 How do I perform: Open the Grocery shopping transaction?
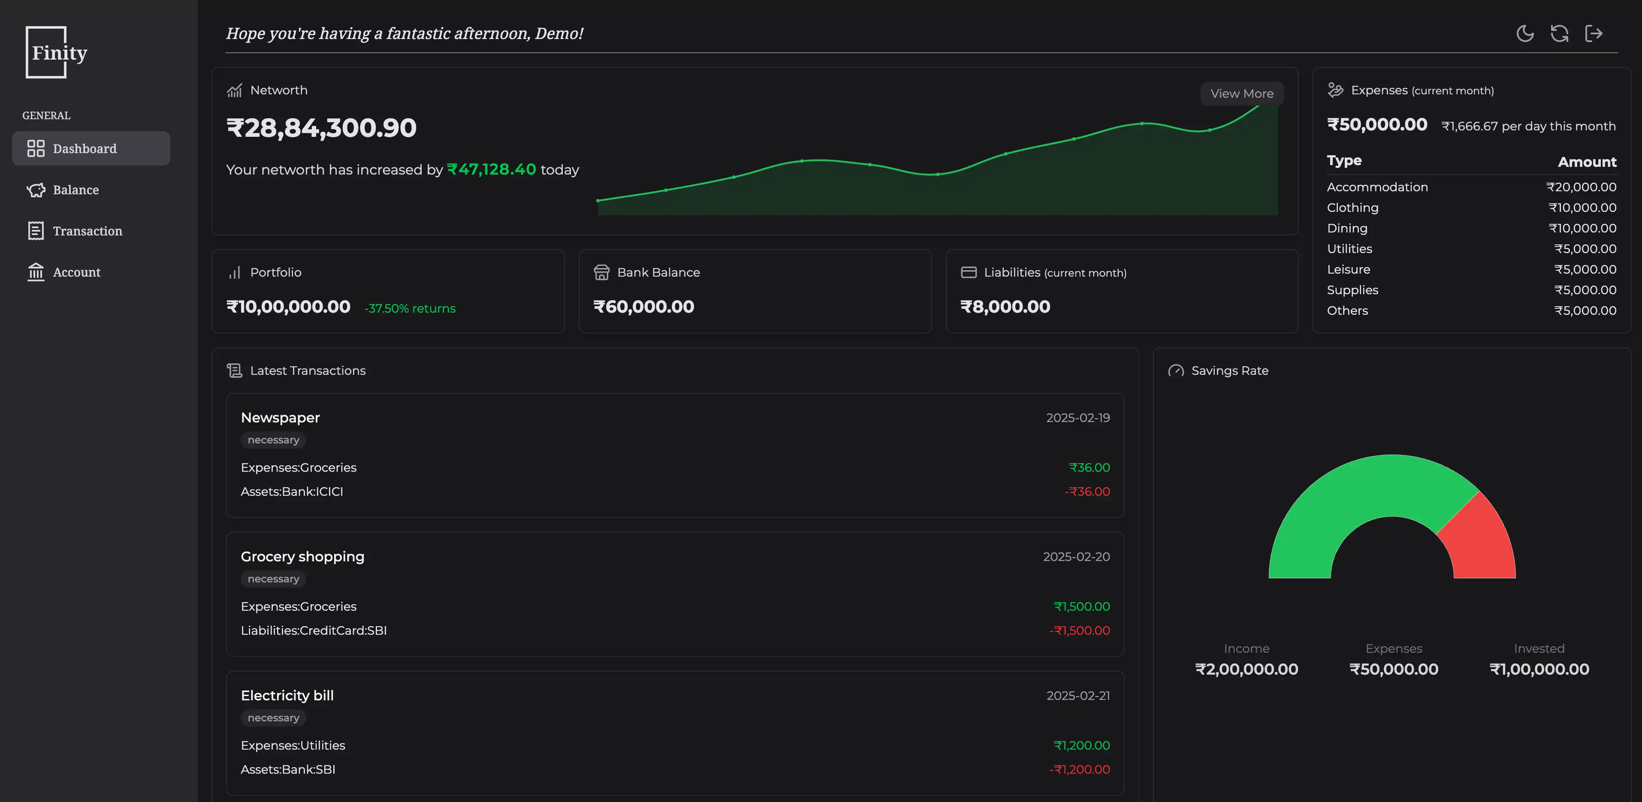click(675, 594)
